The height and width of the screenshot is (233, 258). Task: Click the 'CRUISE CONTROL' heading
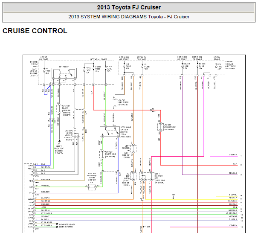click(35, 31)
